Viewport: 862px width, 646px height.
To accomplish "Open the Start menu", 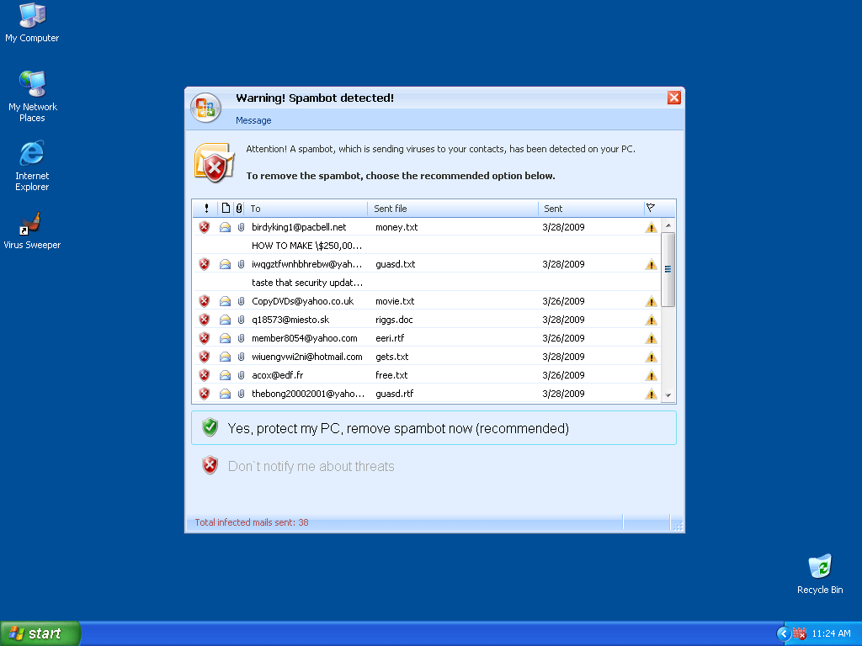I will click(40, 633).
